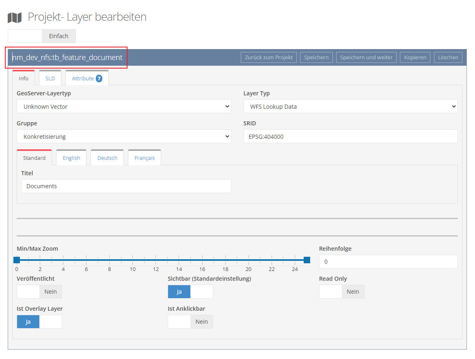Image resolution: width=475 pixels, height=359 pixels.
Task: Click the layer name field hm_dev_nfs:tb_feature_document
Action: pyautogui.click(x=67, y=58)
